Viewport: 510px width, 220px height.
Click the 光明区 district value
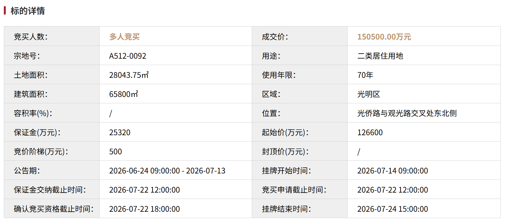(x=369, y=94)
